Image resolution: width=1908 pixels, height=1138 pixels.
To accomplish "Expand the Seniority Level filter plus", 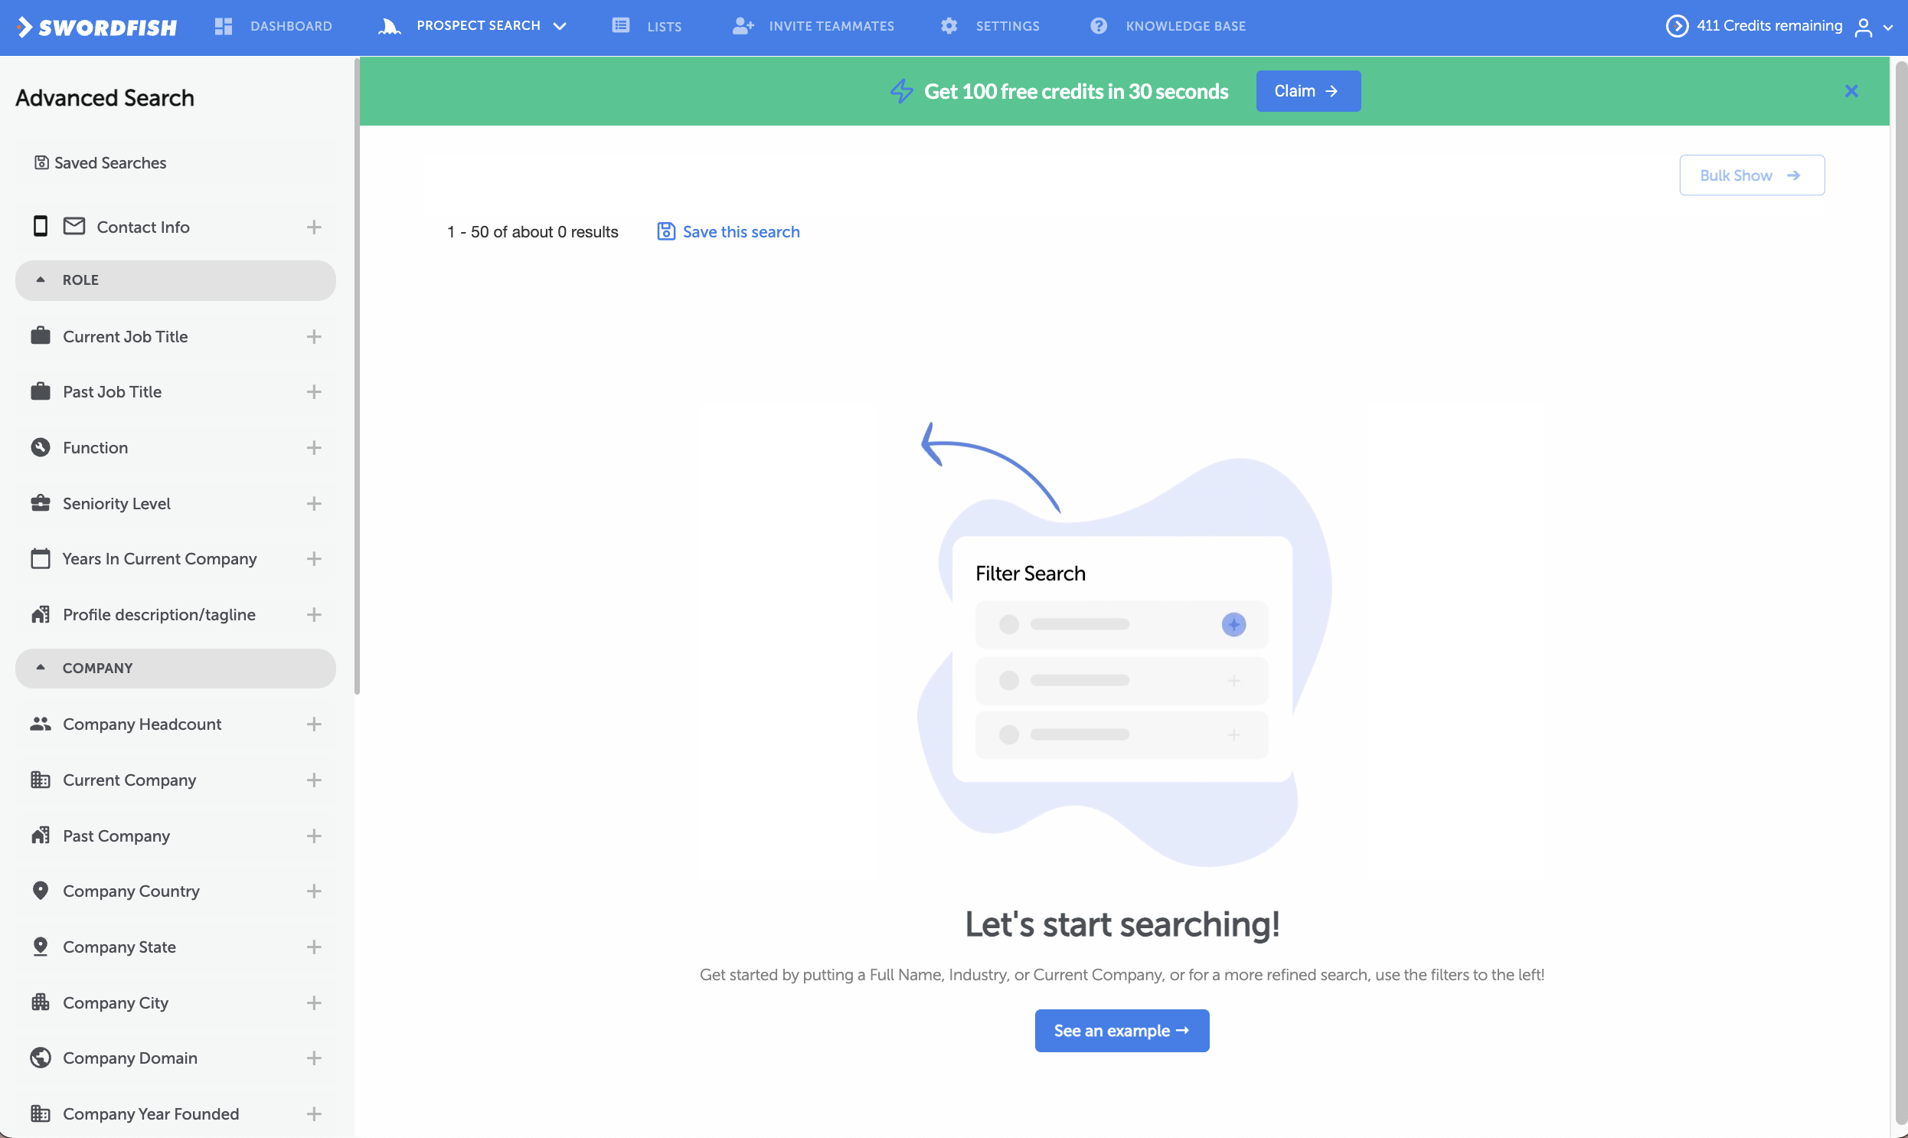I will 313,504.
